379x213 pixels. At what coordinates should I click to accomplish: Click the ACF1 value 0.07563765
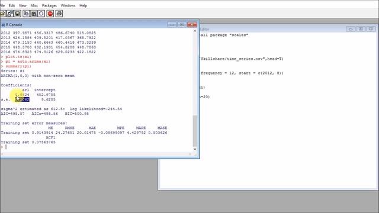pos(43,142)
